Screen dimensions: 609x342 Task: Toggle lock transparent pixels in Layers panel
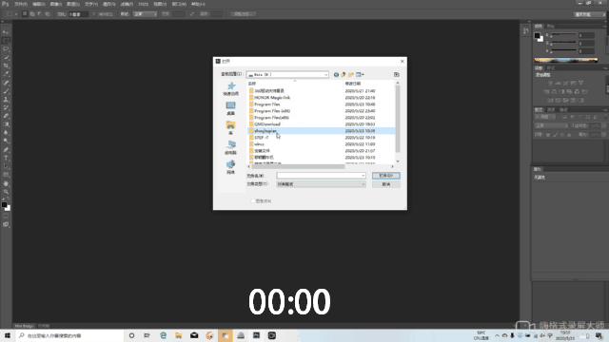(x=548, y=135)
